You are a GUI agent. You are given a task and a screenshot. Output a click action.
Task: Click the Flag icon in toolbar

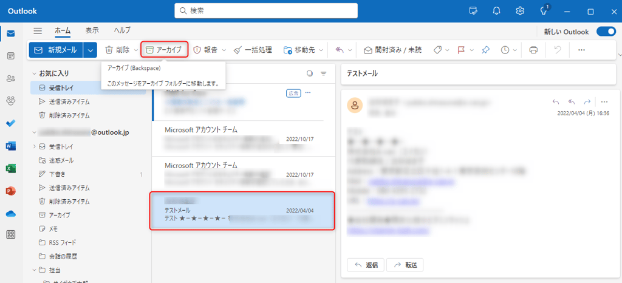pos(462,50)
